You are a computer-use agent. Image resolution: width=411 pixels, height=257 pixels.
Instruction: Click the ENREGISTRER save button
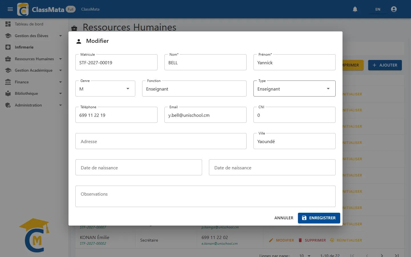[319, 218]
